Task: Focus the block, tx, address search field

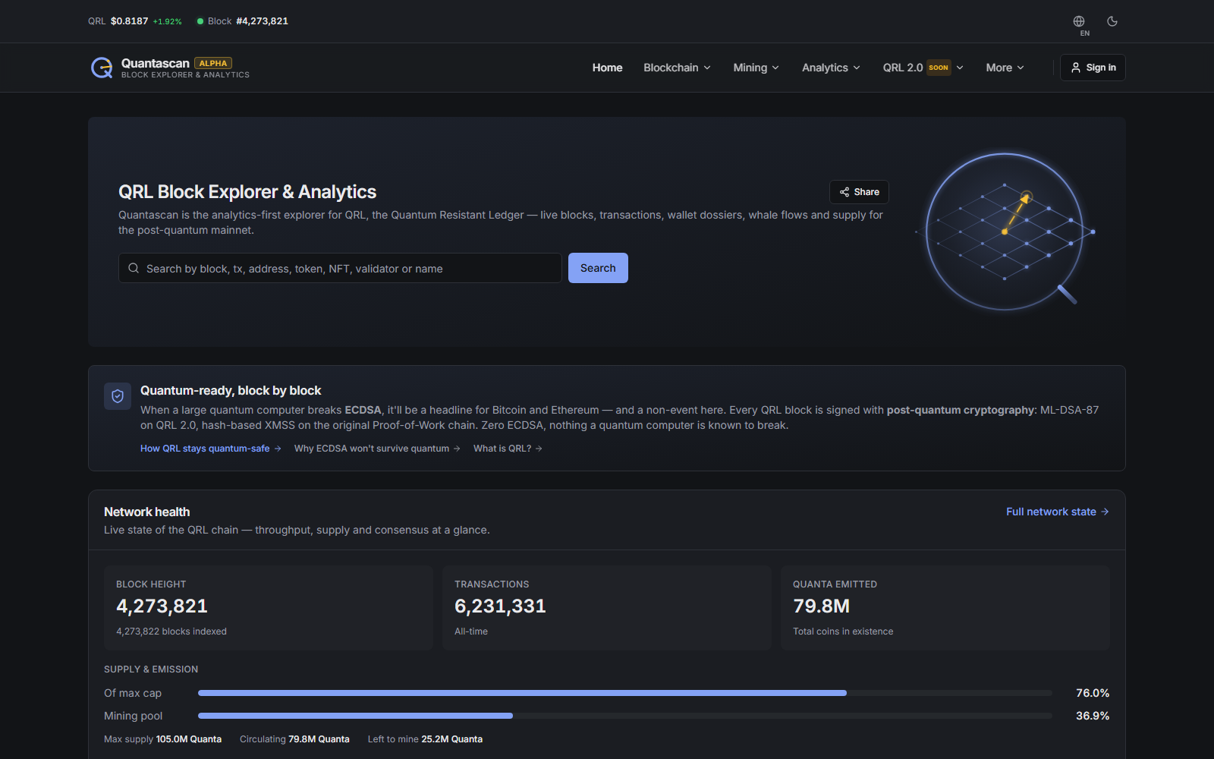Action: (x=340, y=268)
